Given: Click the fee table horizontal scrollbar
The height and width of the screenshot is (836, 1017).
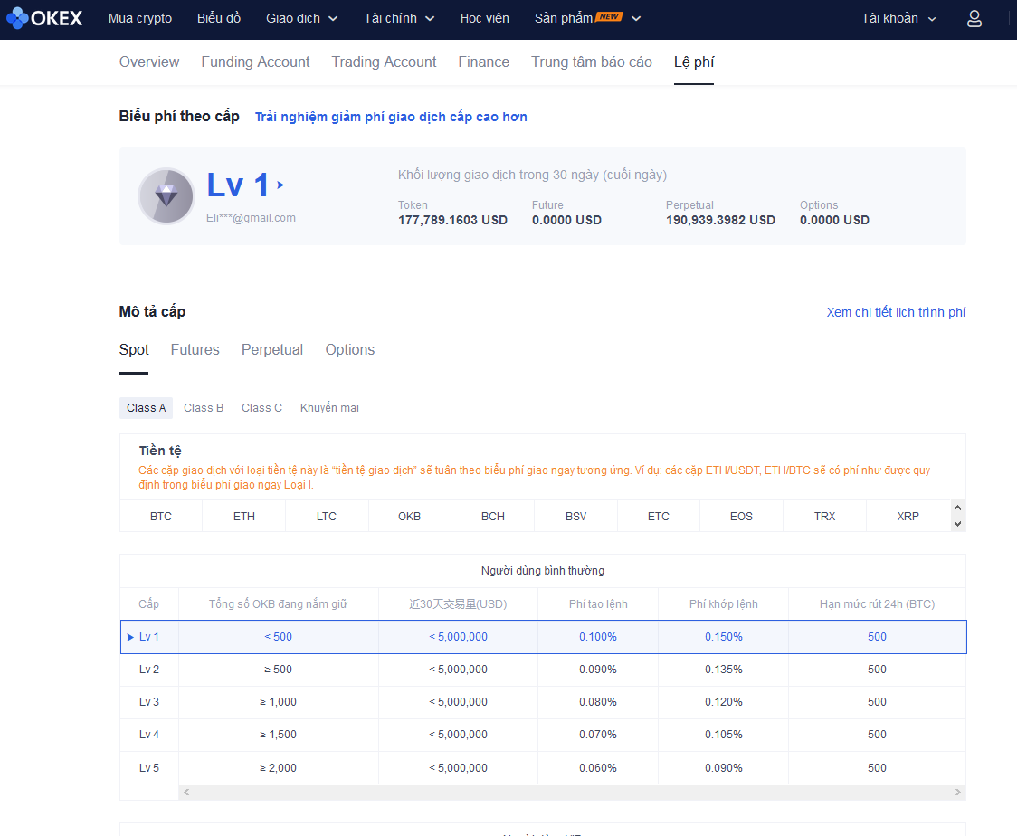Looking at the screenshot, I should point(572,793).
